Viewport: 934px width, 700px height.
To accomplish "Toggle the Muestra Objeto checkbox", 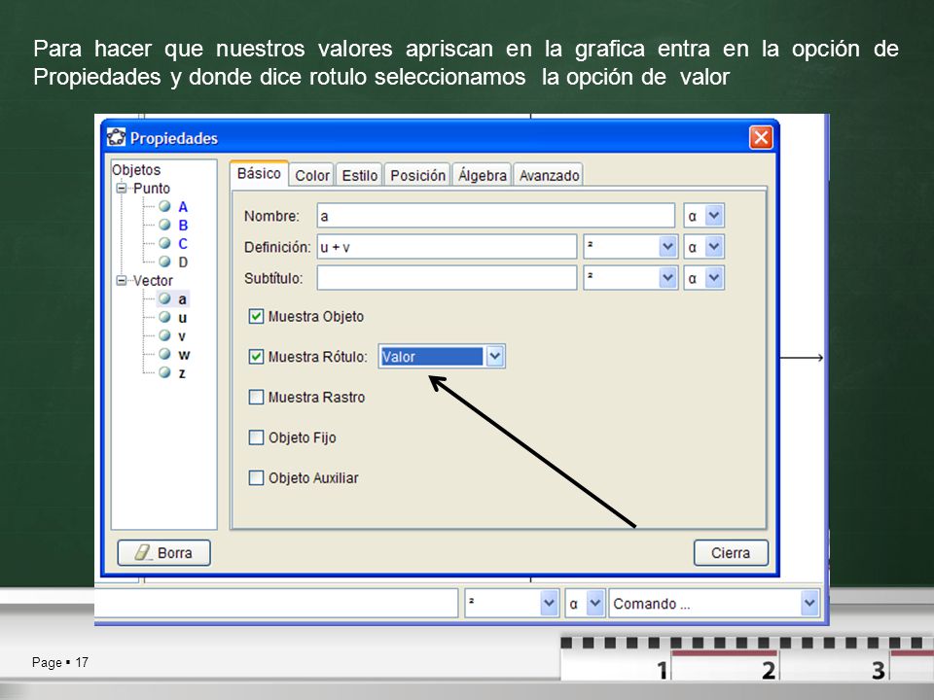I will tap(256, 316).
